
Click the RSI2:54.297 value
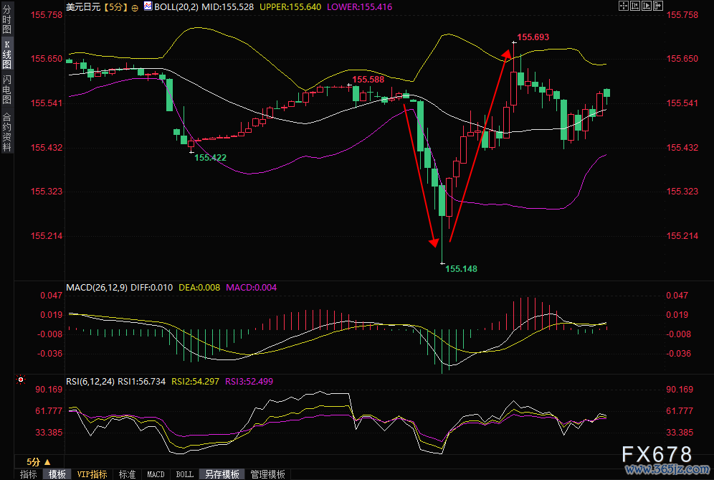(x=196, y=382)
